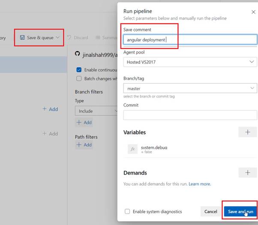Add a path filter
258x225 pixels.
84,145
